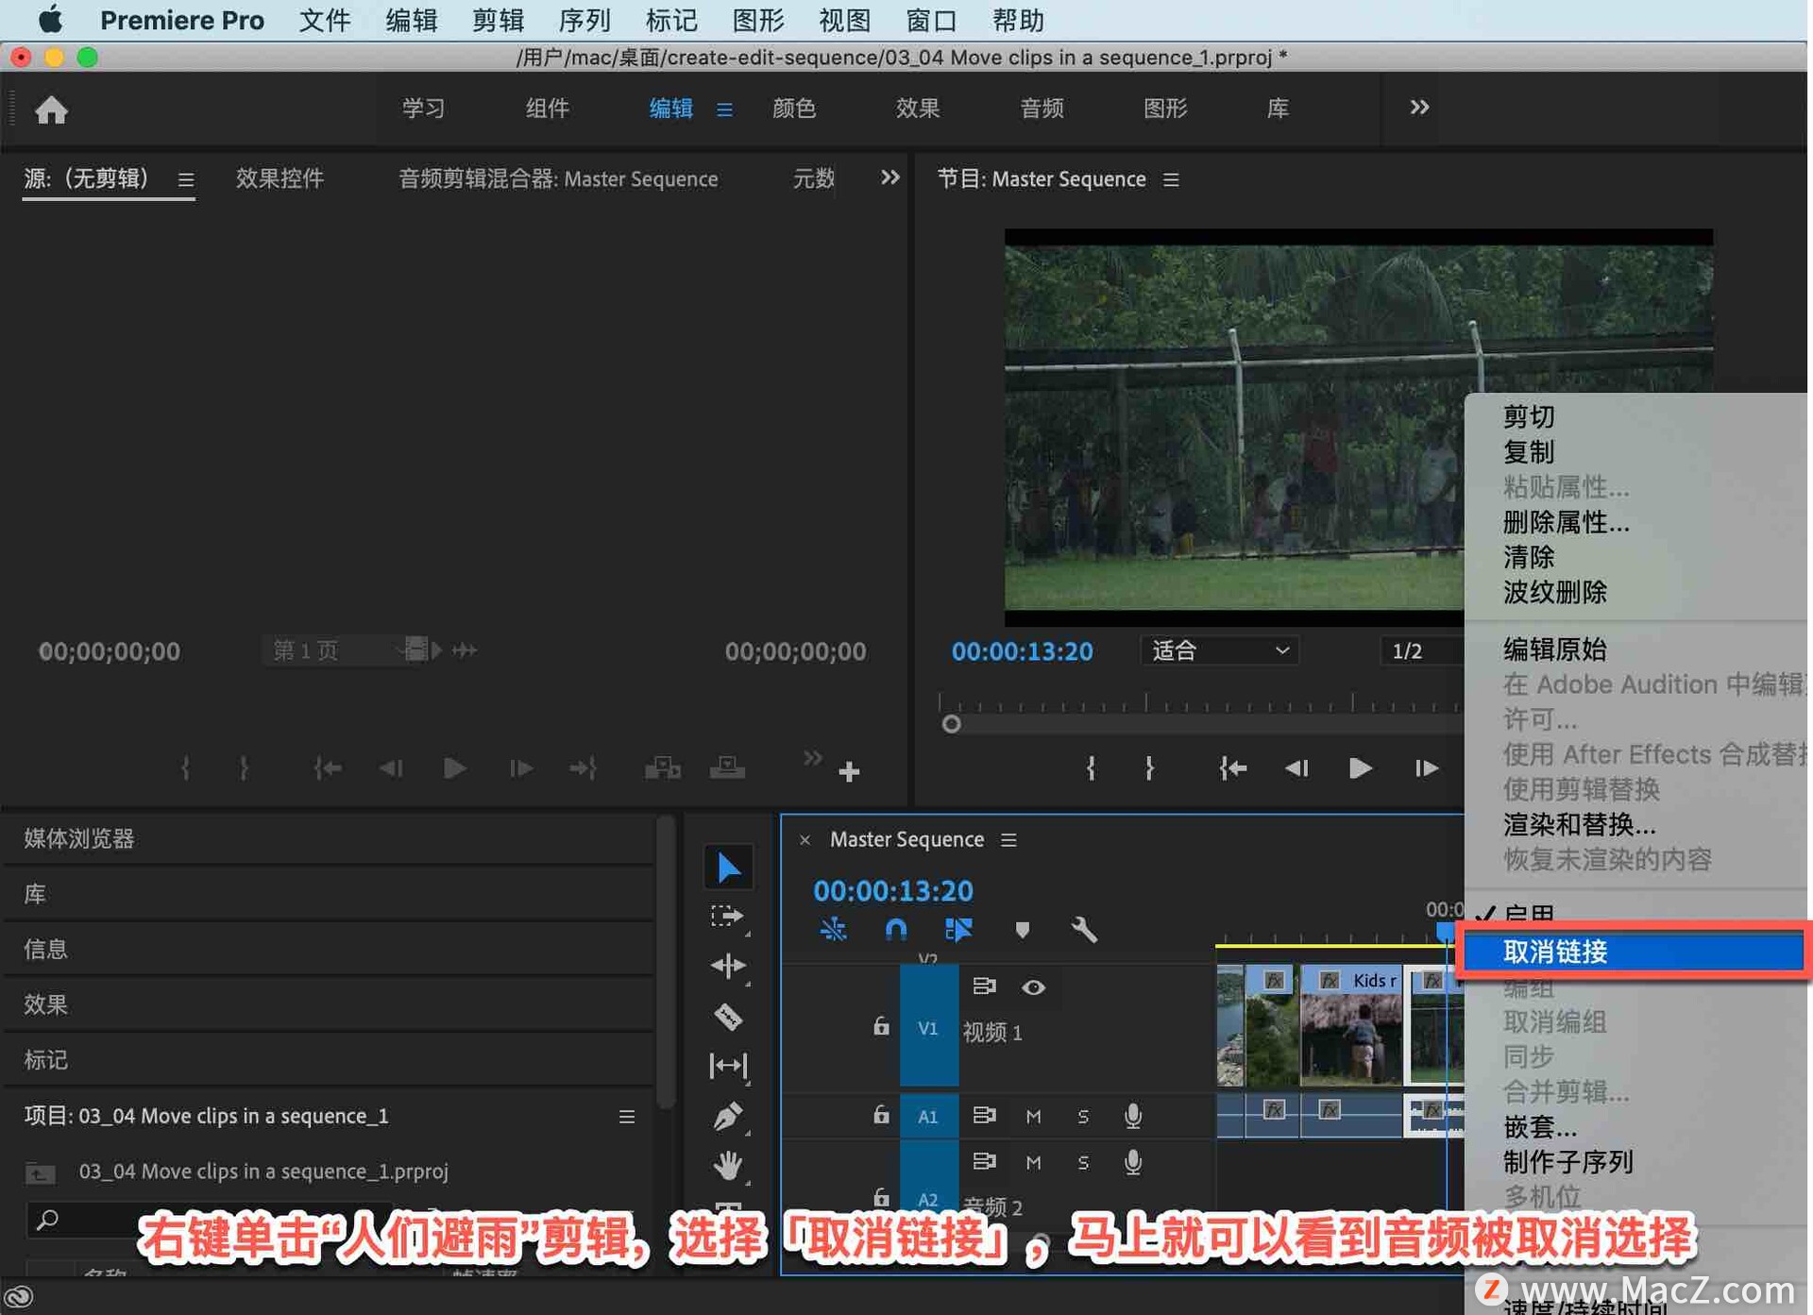Click Insert button in Source monitor
The height and width of the screenshot is (1315, 1813).
[662, 768]
